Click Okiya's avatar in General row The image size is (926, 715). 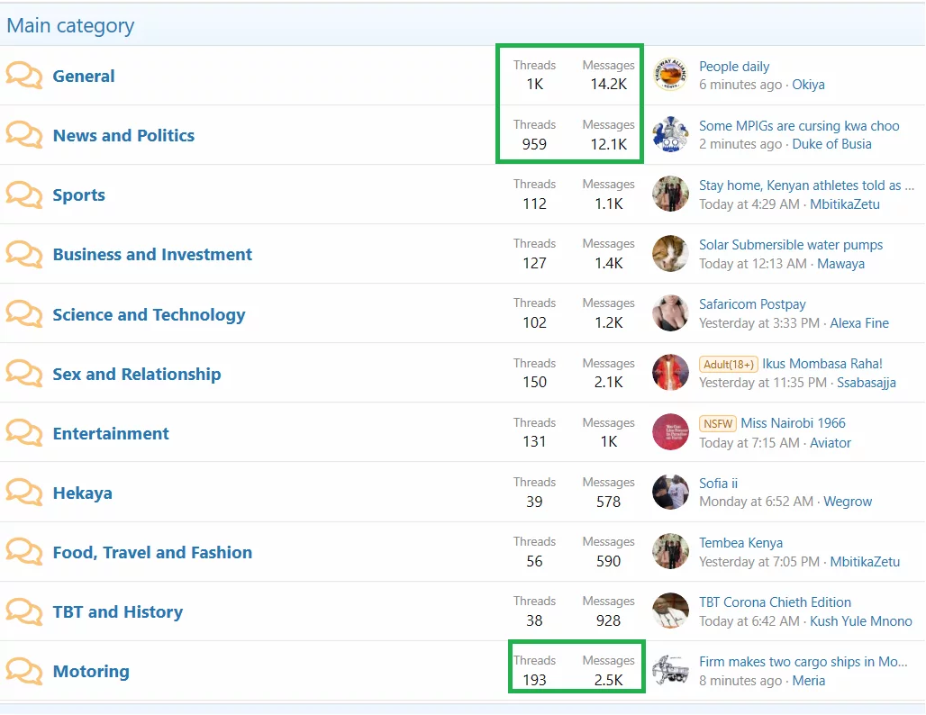pyautogui.click(x=670, y=75)
